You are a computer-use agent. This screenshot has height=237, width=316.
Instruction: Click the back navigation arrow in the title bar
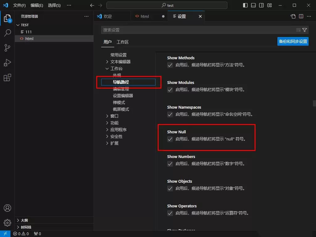[x=92, y=5]
